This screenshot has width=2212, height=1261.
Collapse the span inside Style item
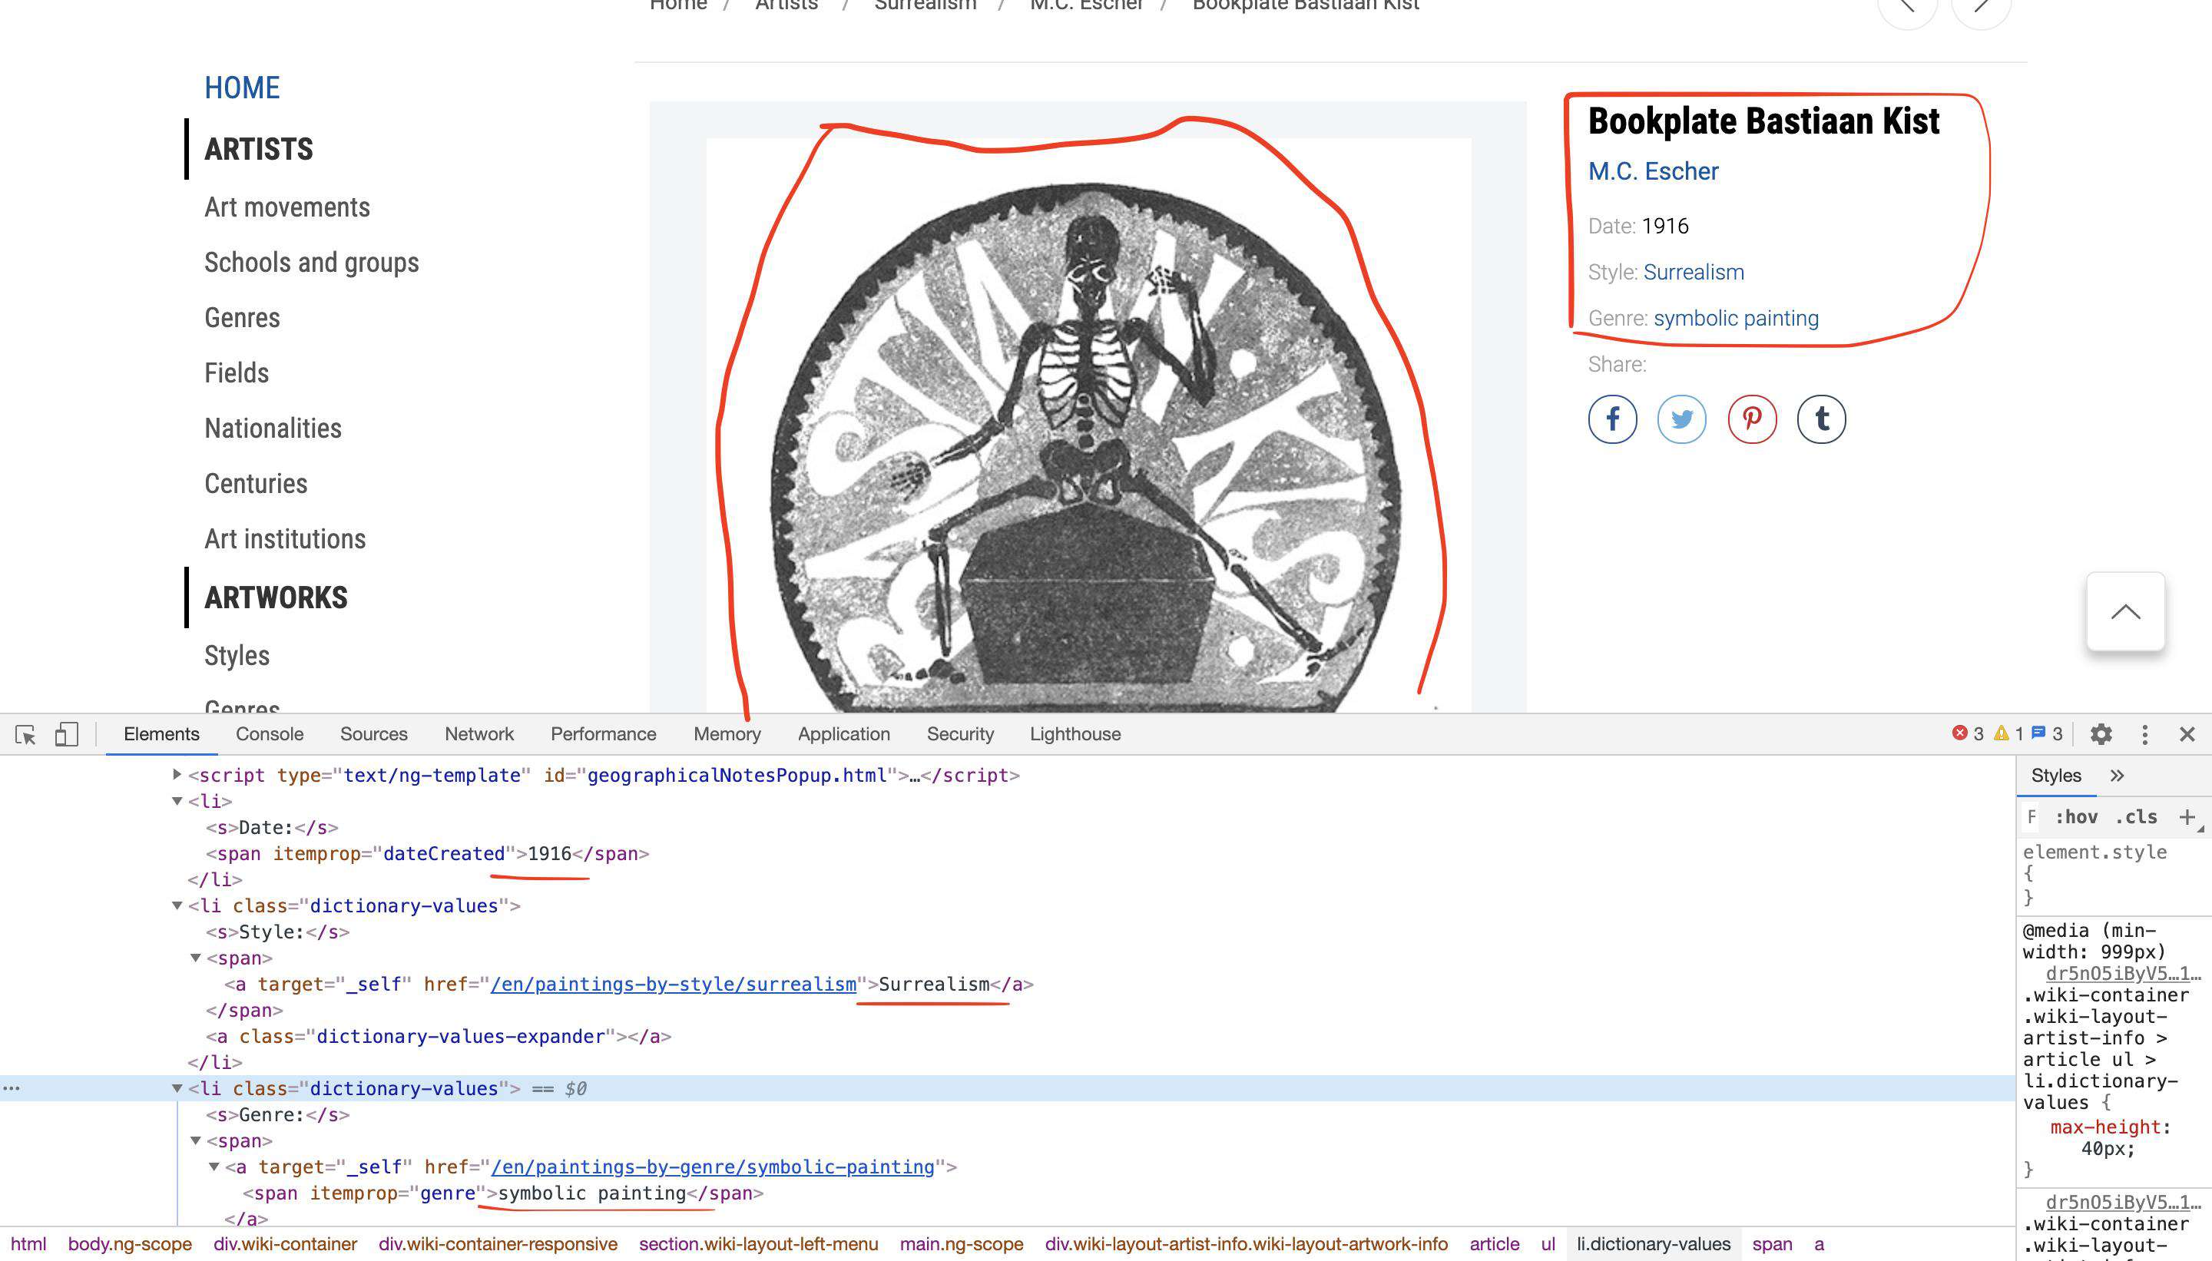(196, 958)
